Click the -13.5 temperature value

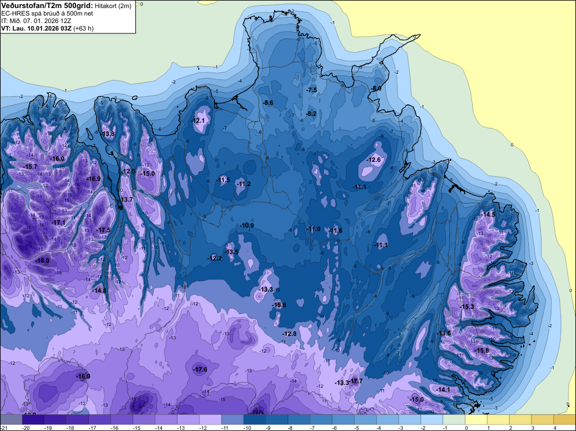coord(232,252)
